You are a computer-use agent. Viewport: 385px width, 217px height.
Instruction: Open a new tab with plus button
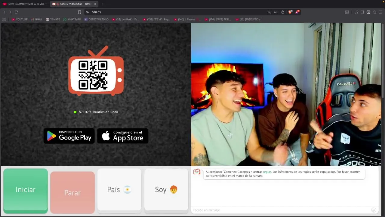(x=103, y=4)
